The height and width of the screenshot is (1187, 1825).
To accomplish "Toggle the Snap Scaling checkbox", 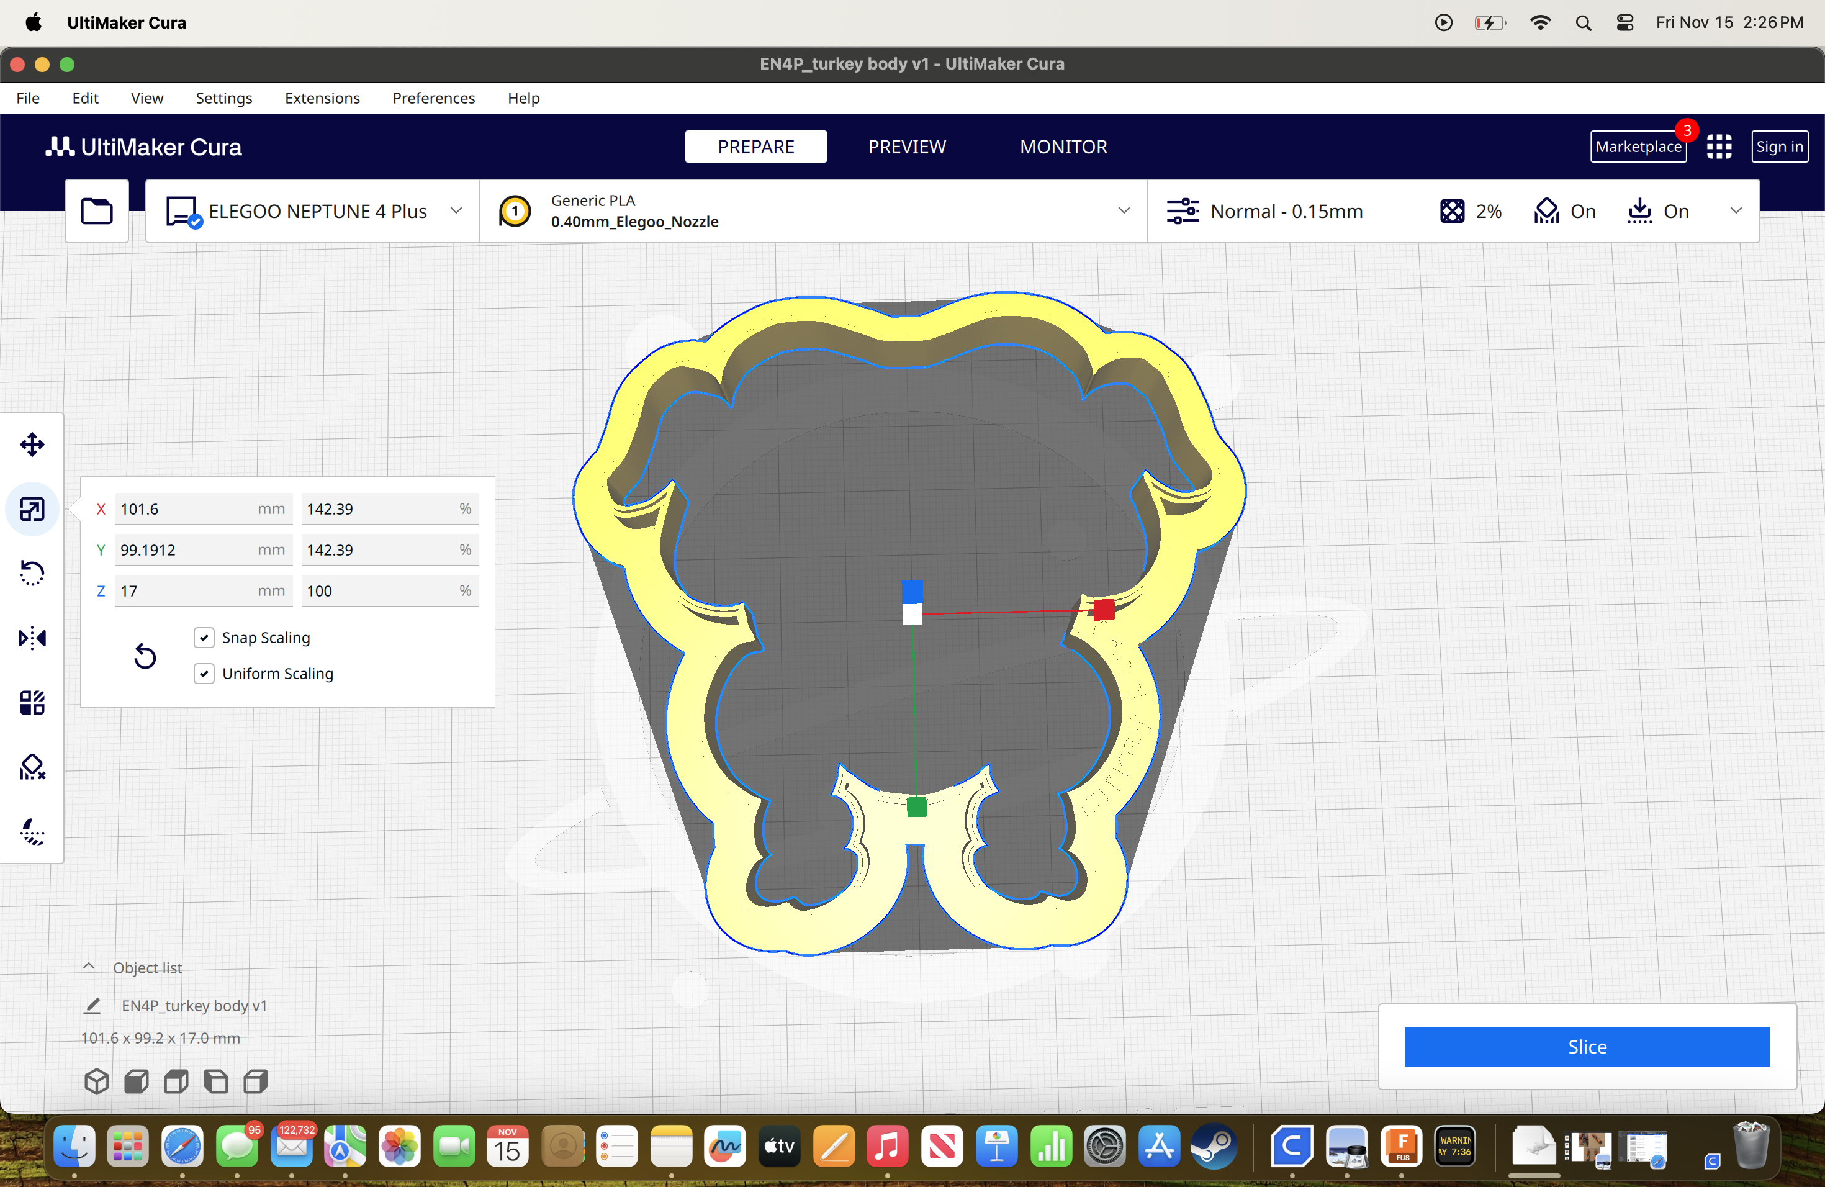I will point(204,637).
